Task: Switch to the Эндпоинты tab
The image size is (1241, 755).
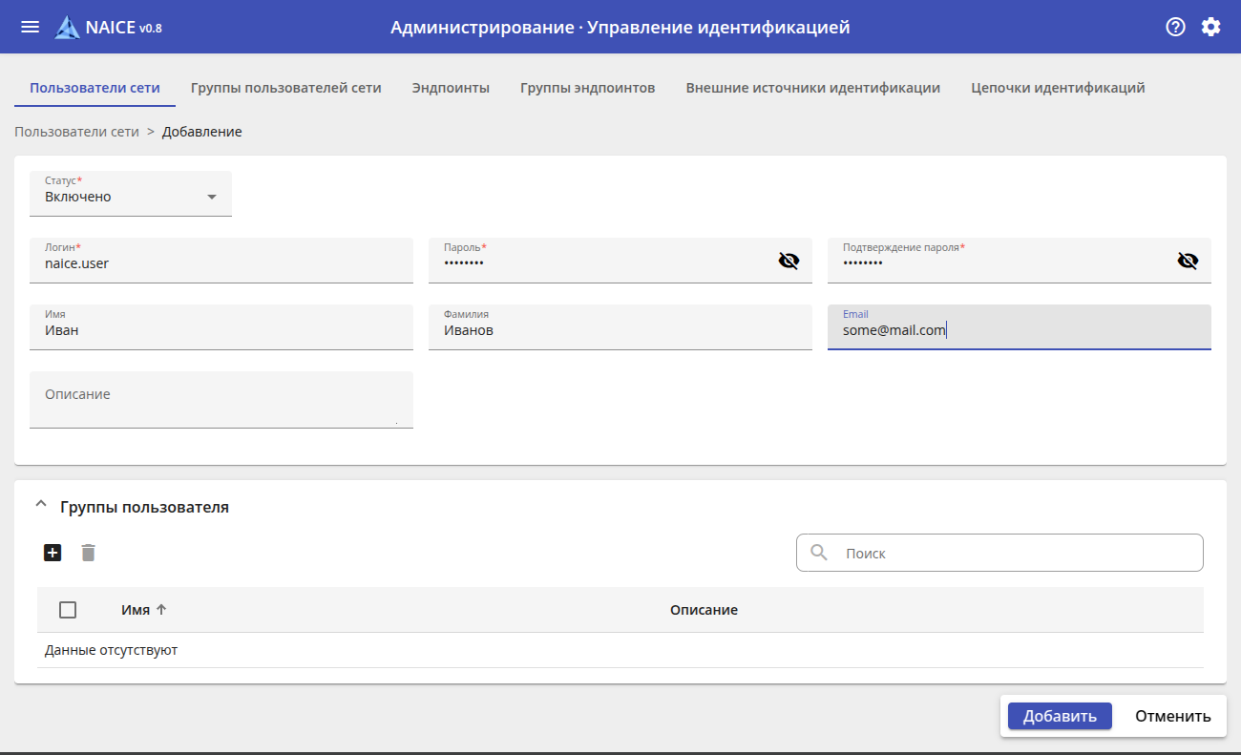Action: pos(451,88)
